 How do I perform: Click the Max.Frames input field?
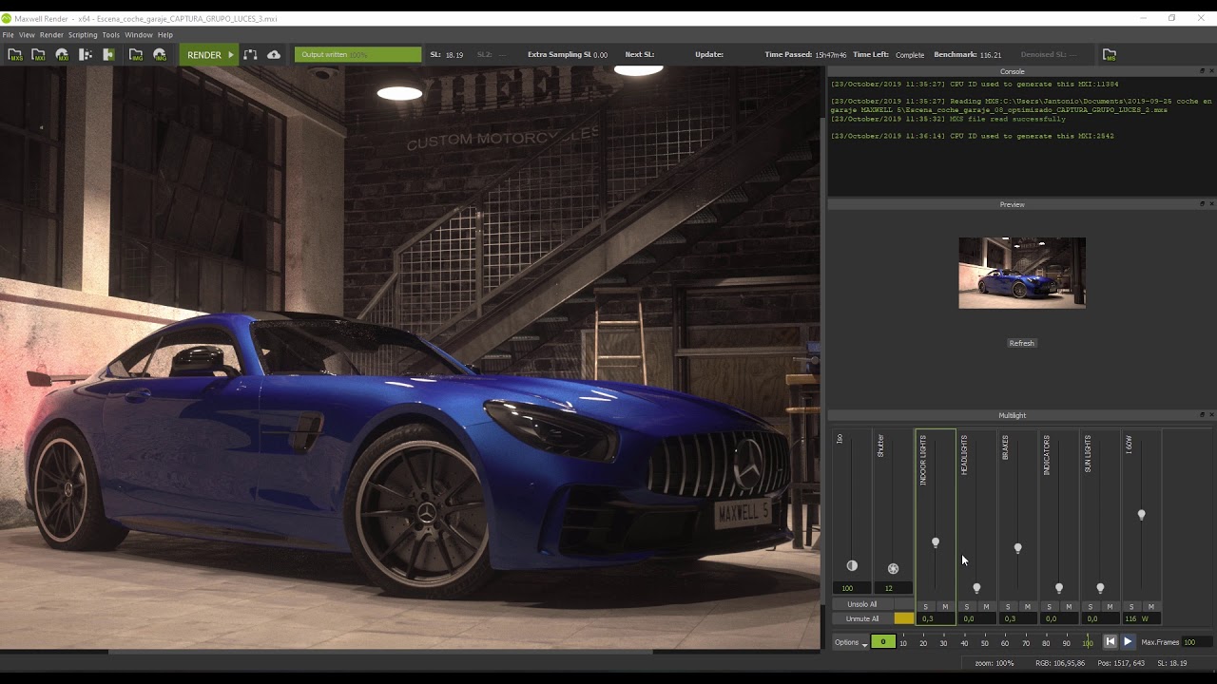1196,642
